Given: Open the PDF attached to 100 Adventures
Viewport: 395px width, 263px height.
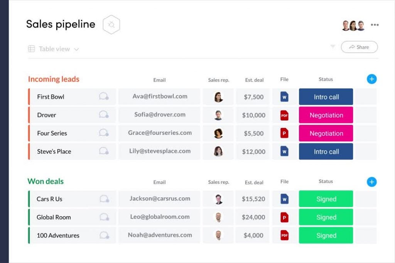Looking at the screenshot, I should click(284, 235).
